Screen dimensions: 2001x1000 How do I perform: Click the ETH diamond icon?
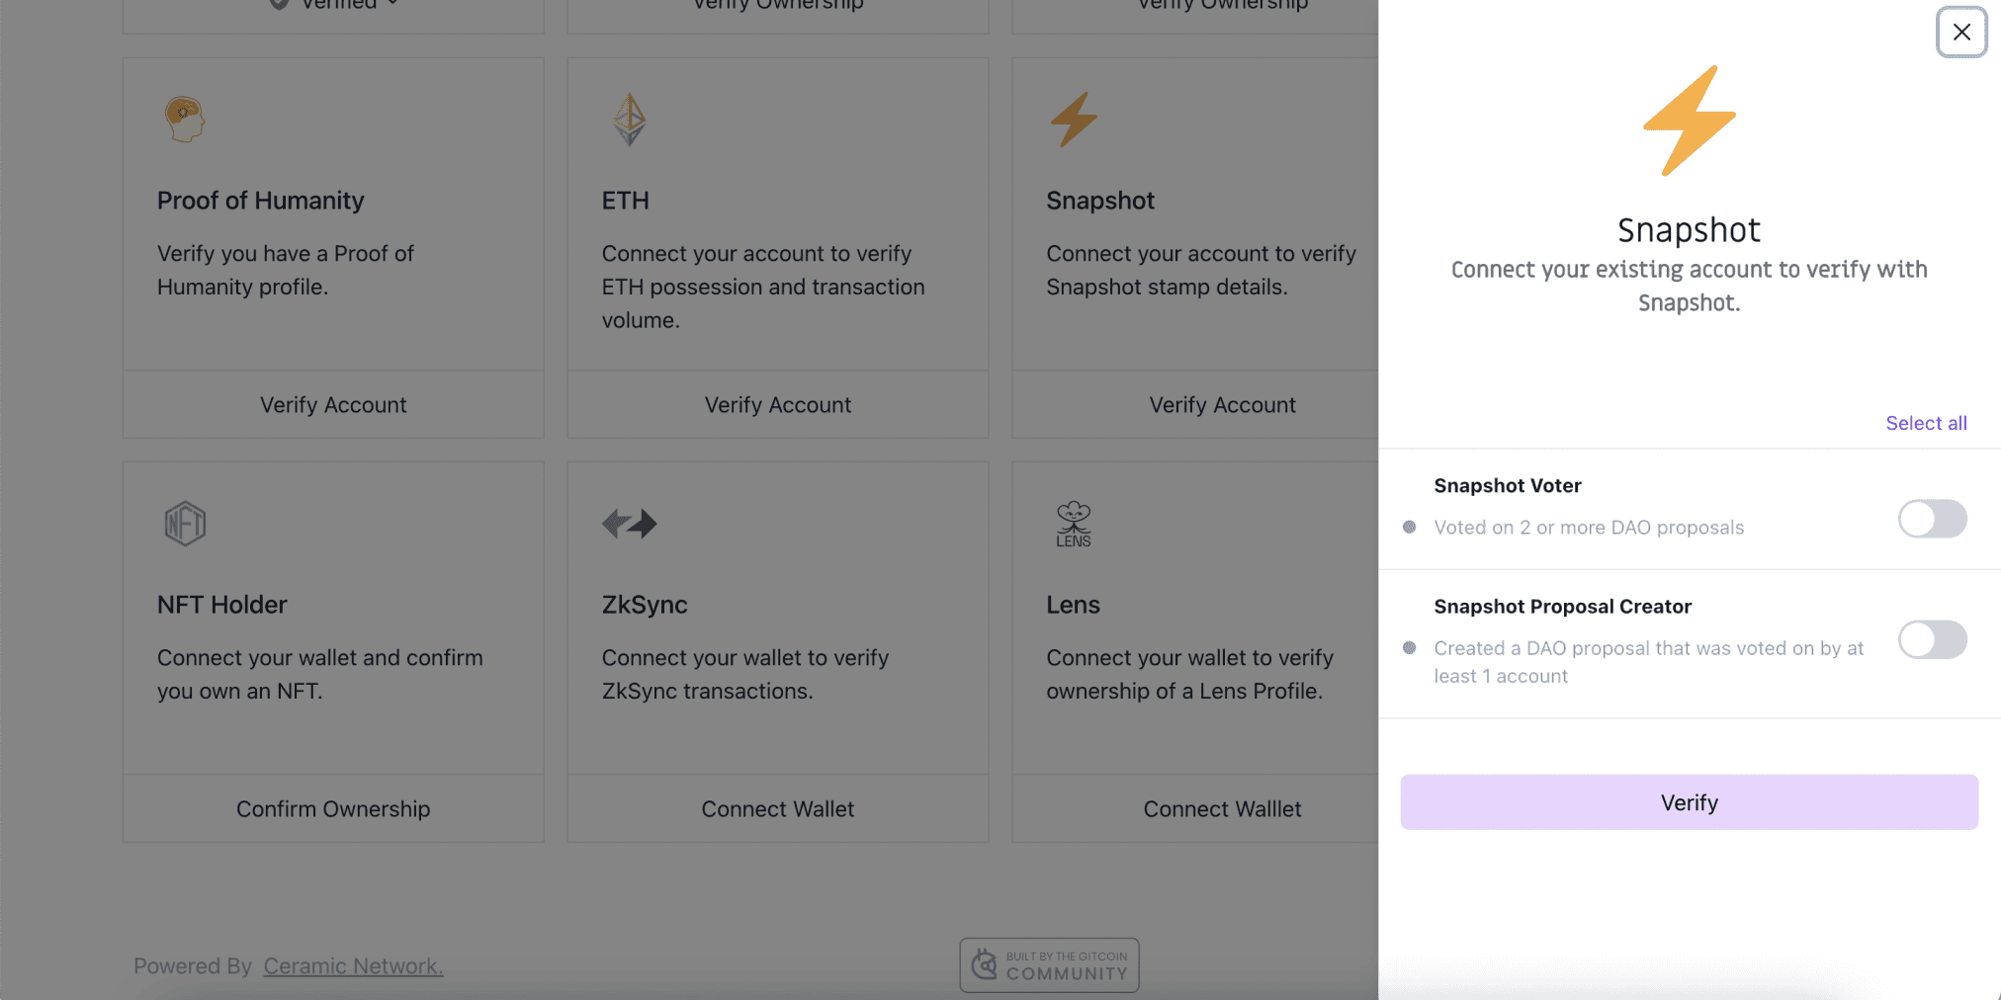tap(629, 120)
